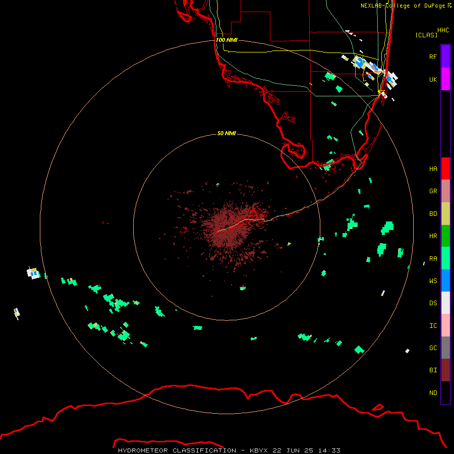Click the 22 JUN 25 date text
The width and height of the screenshot is (454, 454).
tap(293, 450)
